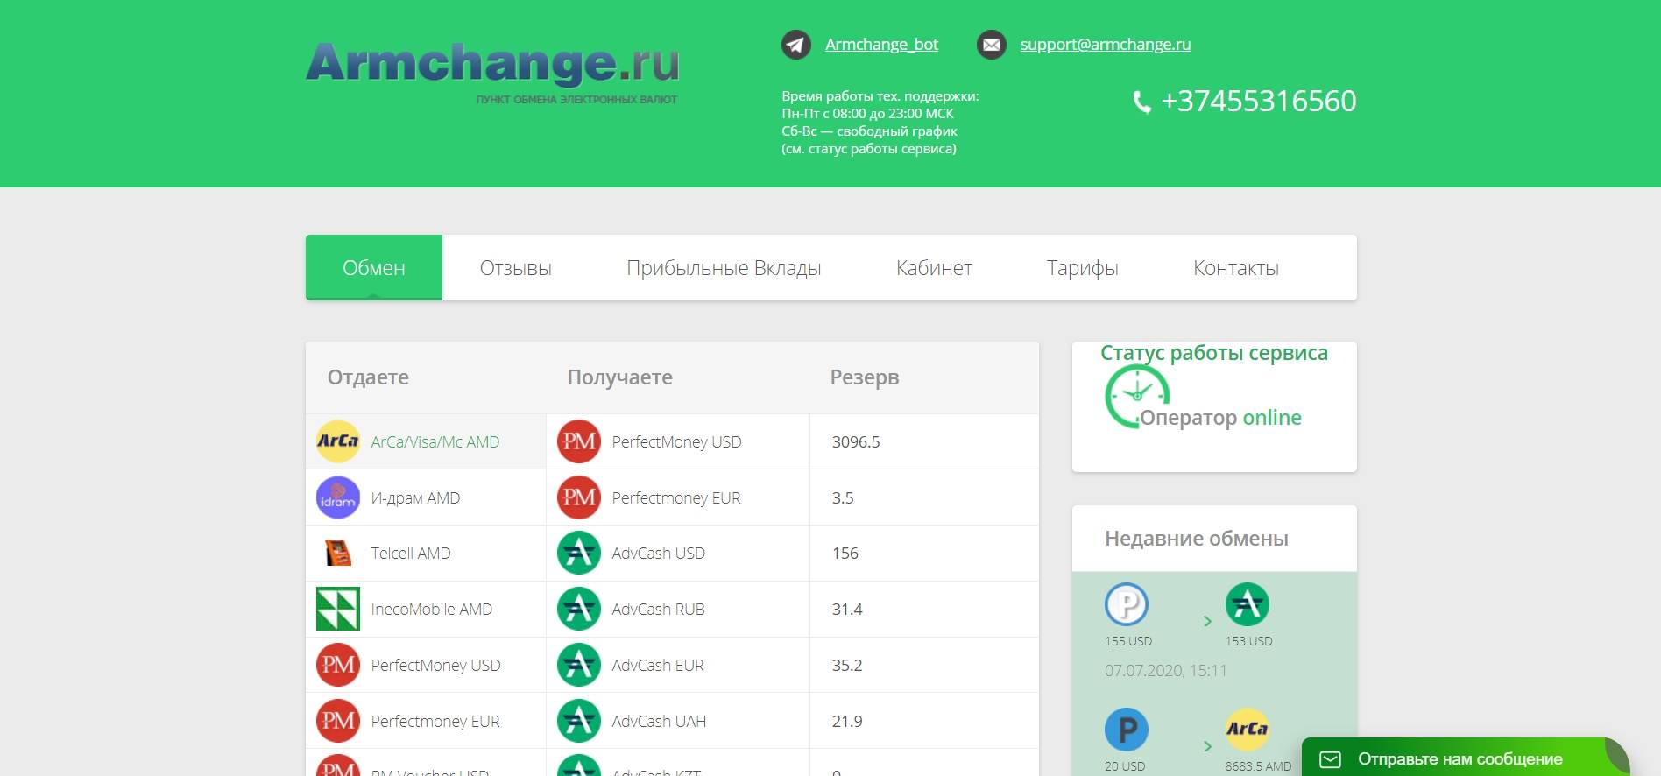Screen dimensions: 1661x776
Task: Click the Armchange.ru logo
Action: coord(492,73)
